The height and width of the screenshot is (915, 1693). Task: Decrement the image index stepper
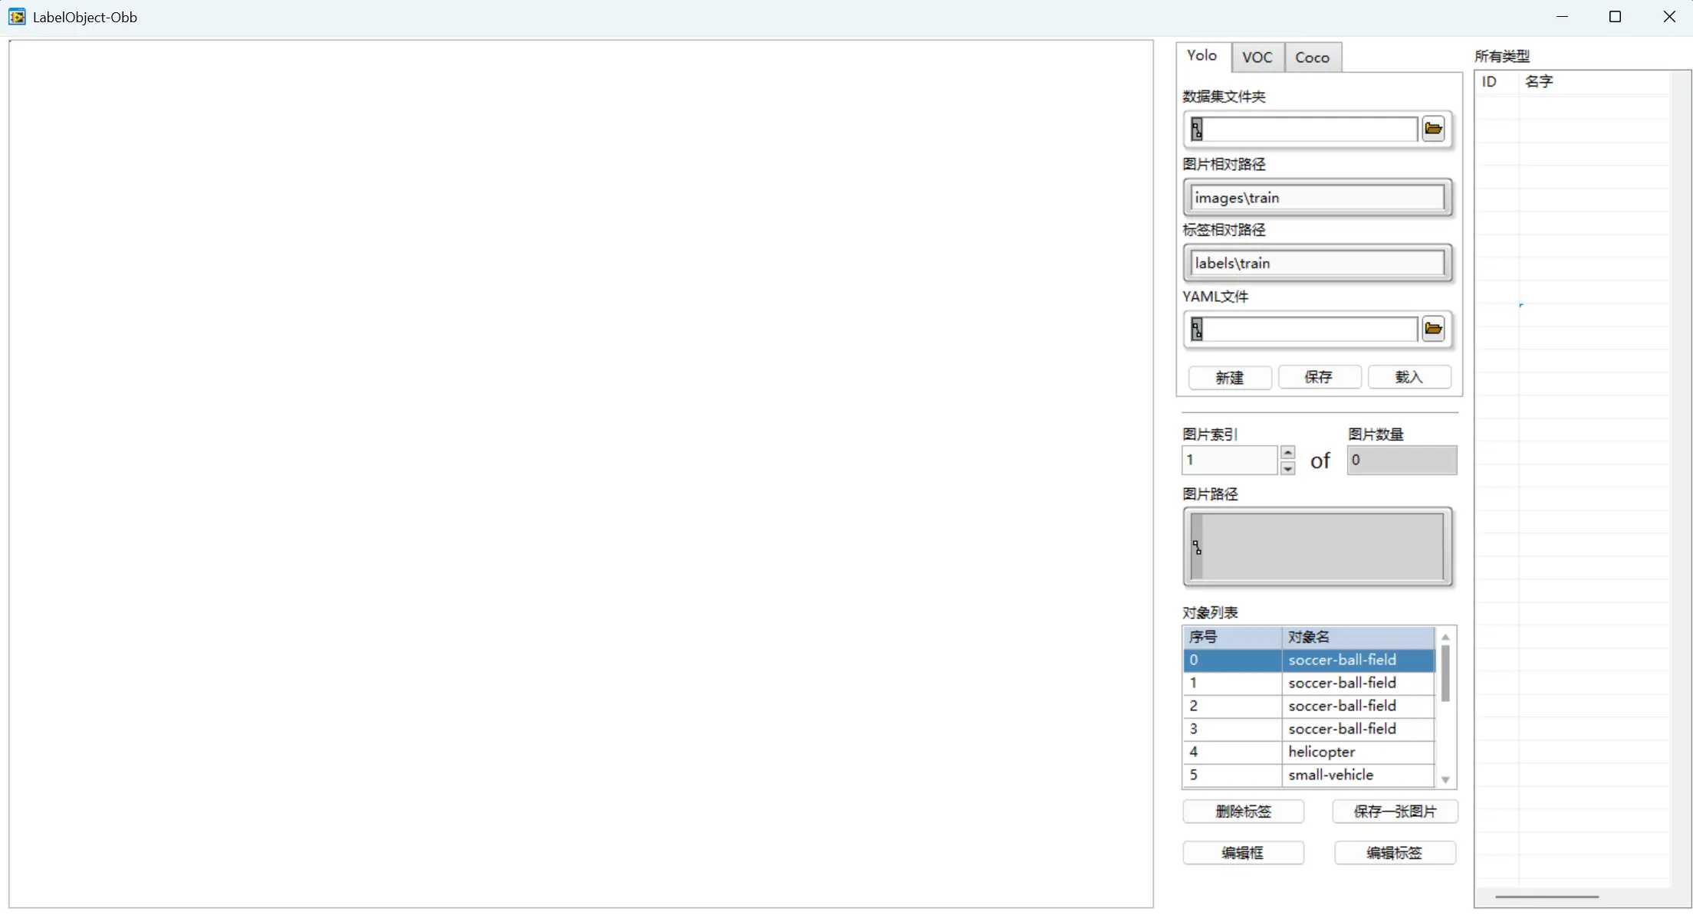click(x=1288, y=467)
